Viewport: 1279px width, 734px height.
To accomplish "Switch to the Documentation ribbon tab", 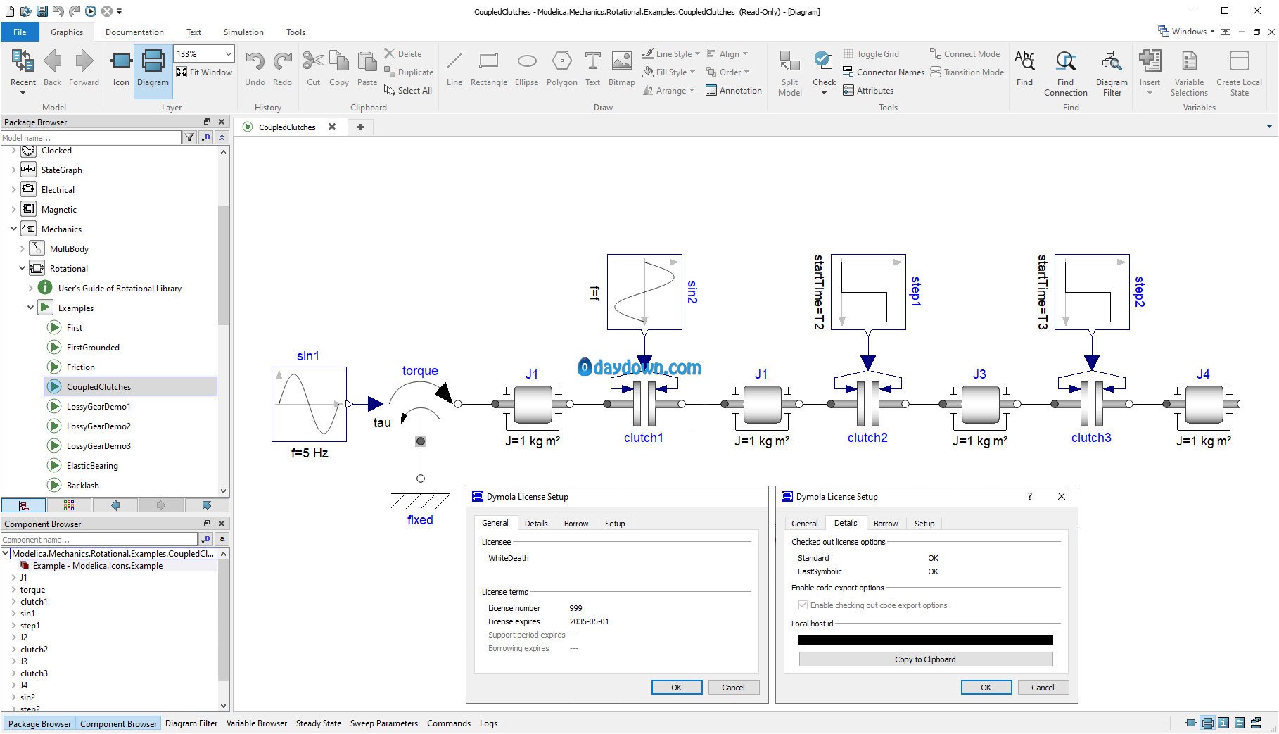I will tap(134, 32).
